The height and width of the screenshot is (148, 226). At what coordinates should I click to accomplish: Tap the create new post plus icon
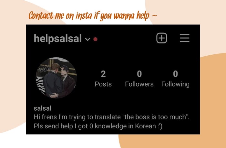(x=161, y=38)
